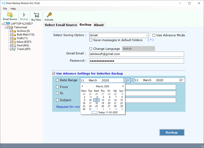Click the year 2020 in end date
Viewport: 204px width, 148px height.
point(160,80)
